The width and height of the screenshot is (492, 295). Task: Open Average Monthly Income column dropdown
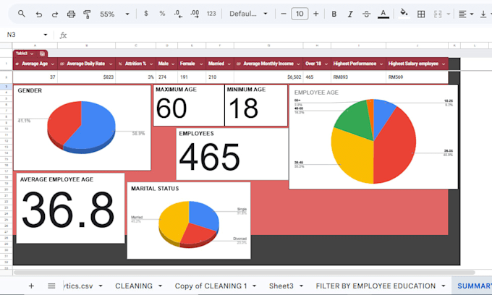point(298,64)
